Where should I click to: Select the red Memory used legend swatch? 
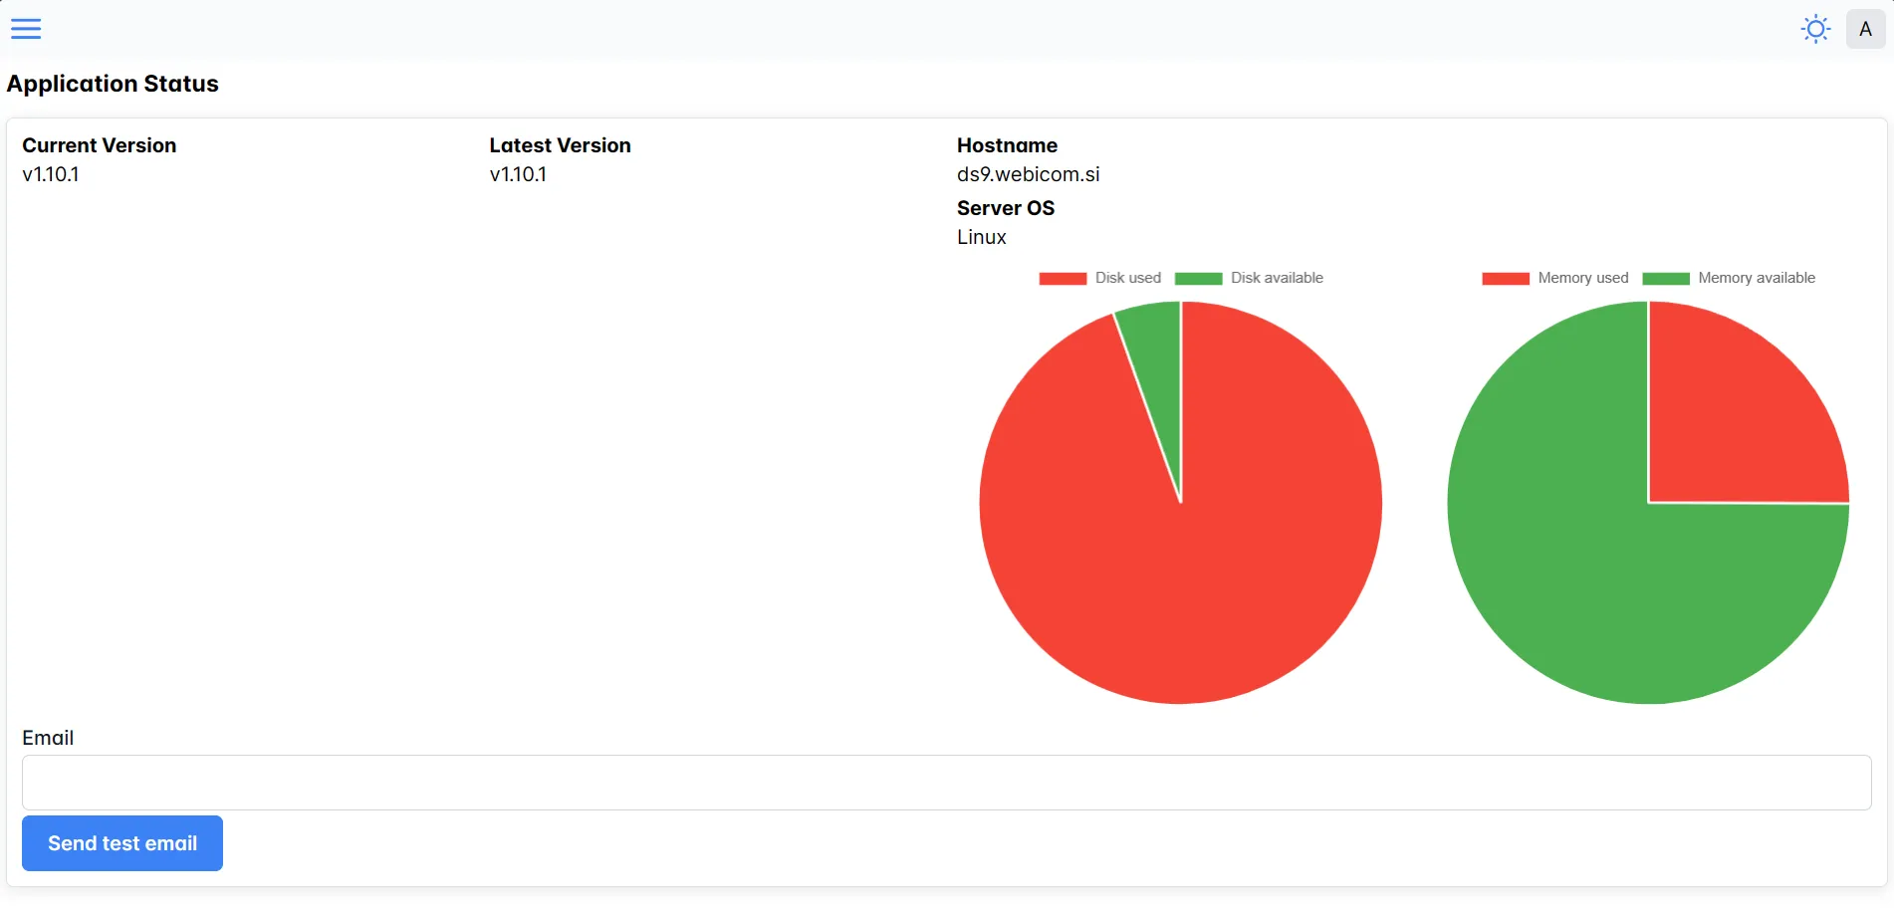1504,278
